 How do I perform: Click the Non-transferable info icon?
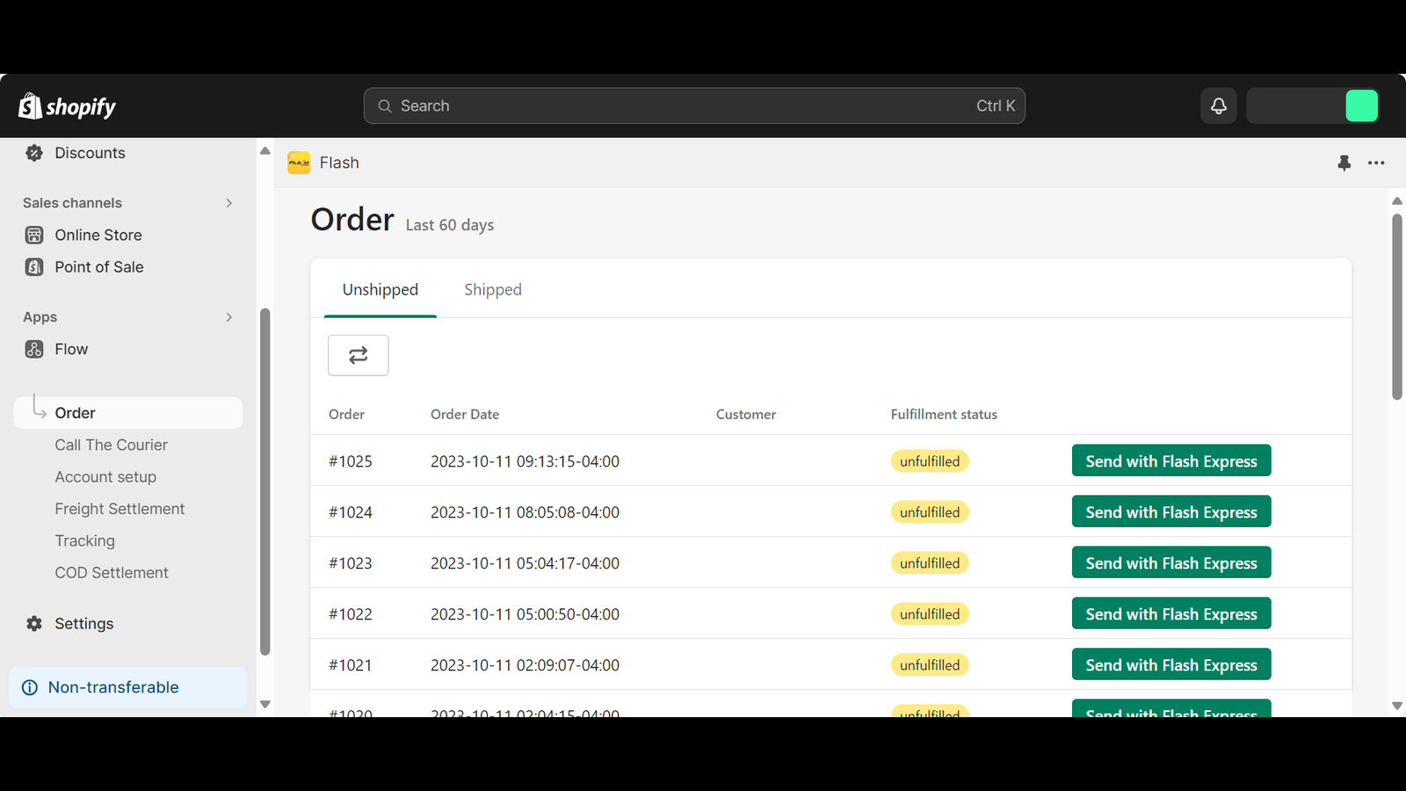pyautogui.click(x=30, y=687)
